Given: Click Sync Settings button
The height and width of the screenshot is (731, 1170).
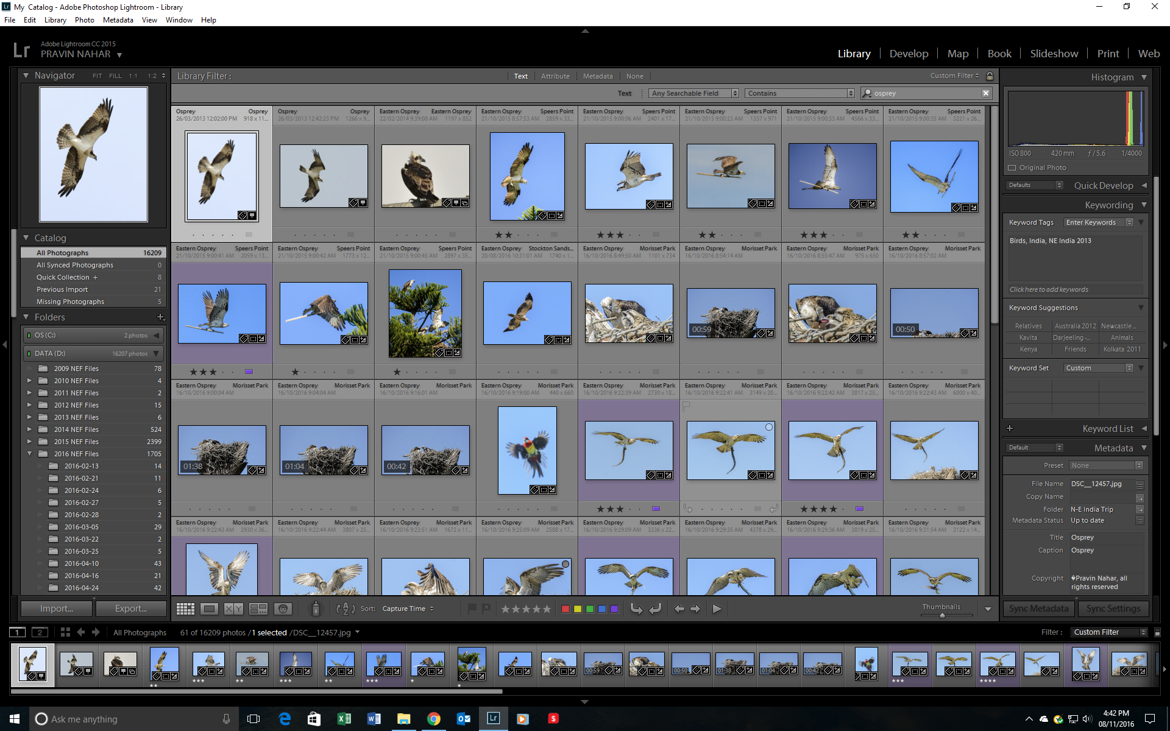Looking at the screenshot, I should pyautogui.click(x=1113, y=609).
